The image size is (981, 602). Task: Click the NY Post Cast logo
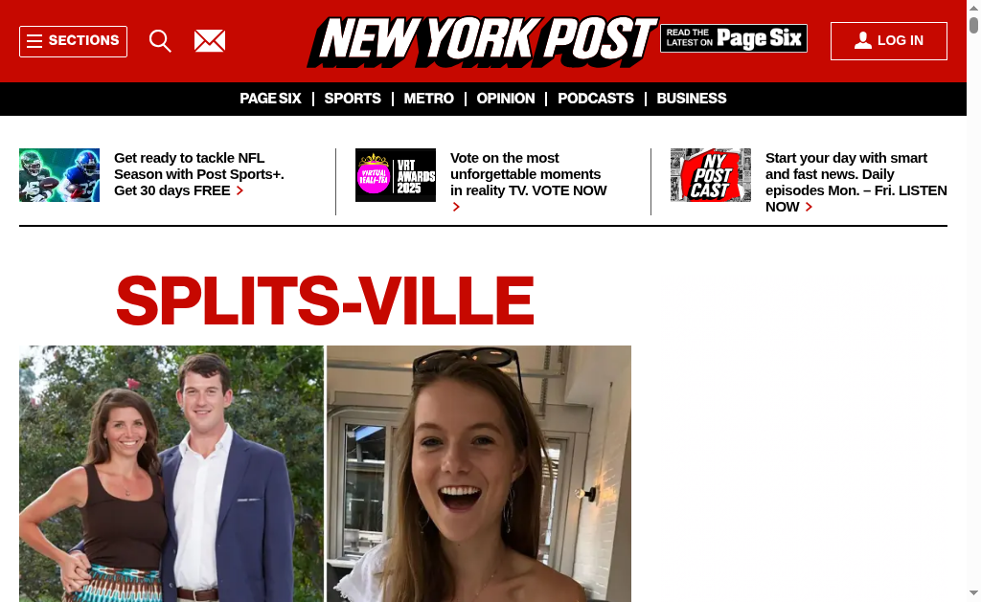[x=711, y=175]
